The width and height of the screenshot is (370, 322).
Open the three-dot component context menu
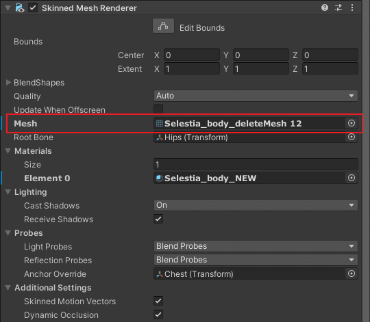[352, 8]
